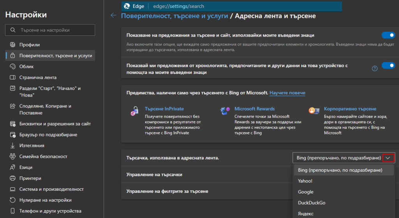
Task: Click the Нулиране на настройки reset icon
Action: pyautogui.click(x=12, y=200)
